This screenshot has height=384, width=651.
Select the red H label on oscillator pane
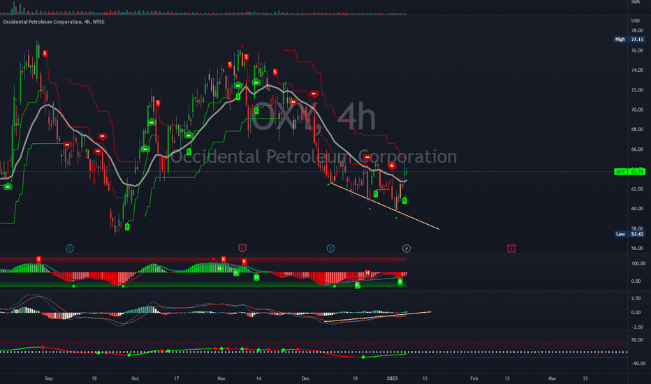(367, 273)
